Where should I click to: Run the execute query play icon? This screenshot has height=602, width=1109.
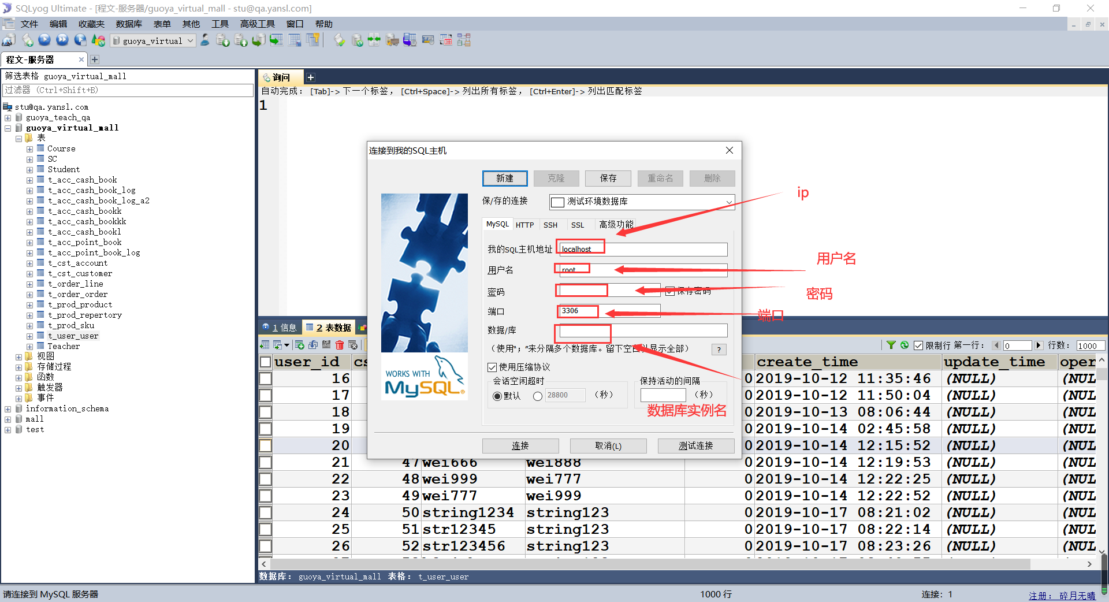(44, 40)
